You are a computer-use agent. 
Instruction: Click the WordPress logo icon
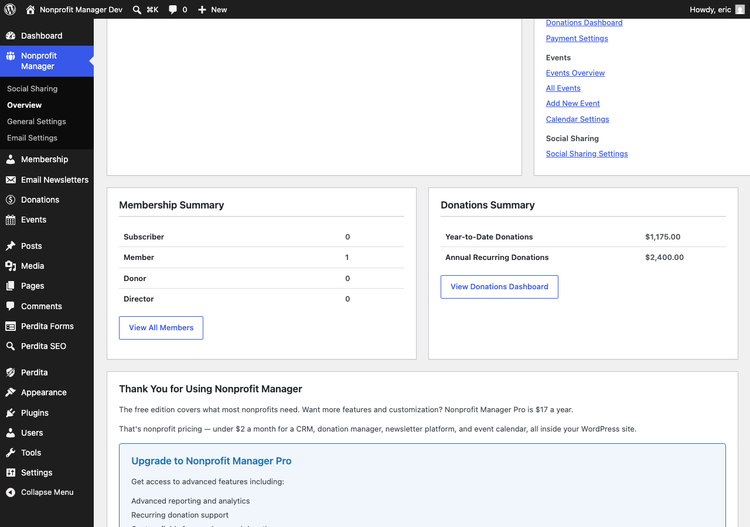click(x=10, y=9)
